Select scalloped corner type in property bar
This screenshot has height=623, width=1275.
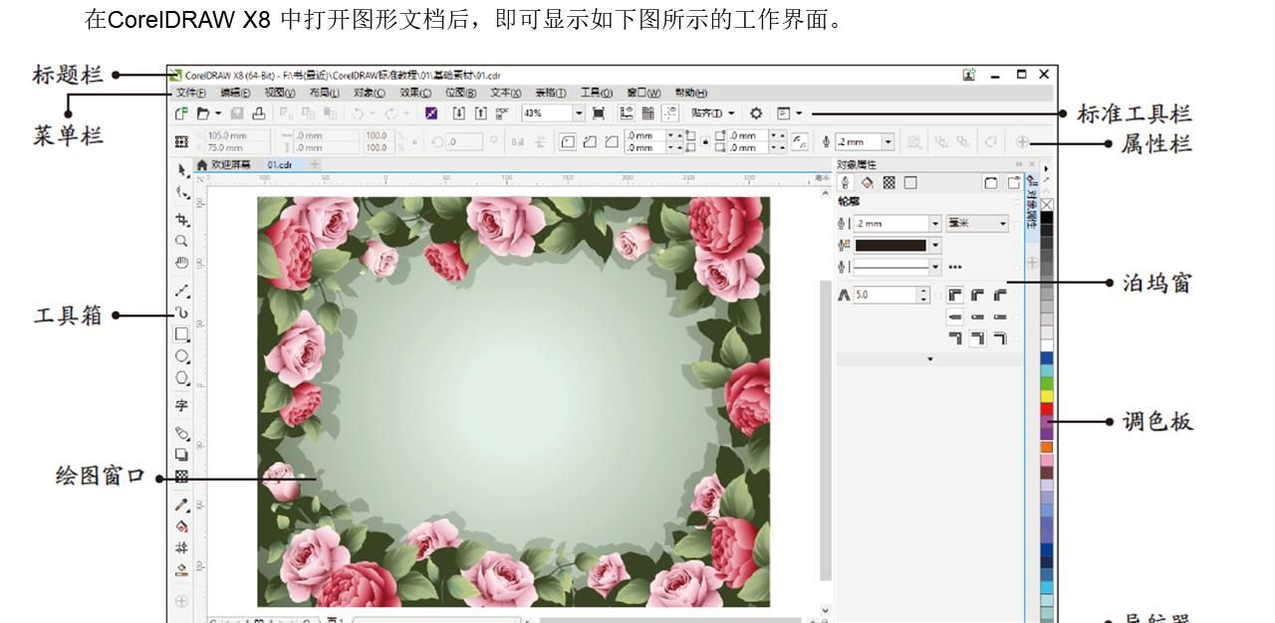click(591, 142)
